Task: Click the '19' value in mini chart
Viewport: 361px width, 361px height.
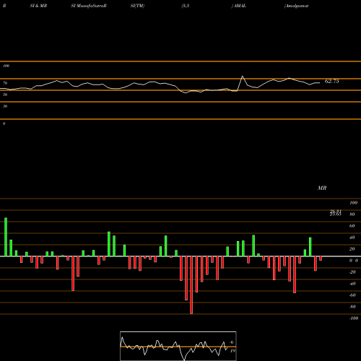Action: [232, 351]
